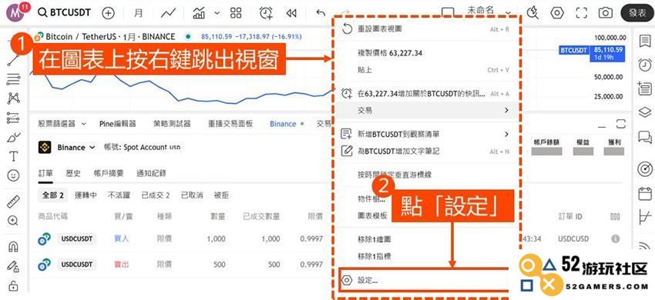Open the 帳戶摘要 tab
655x300 pixels.
tap(109, 173)
